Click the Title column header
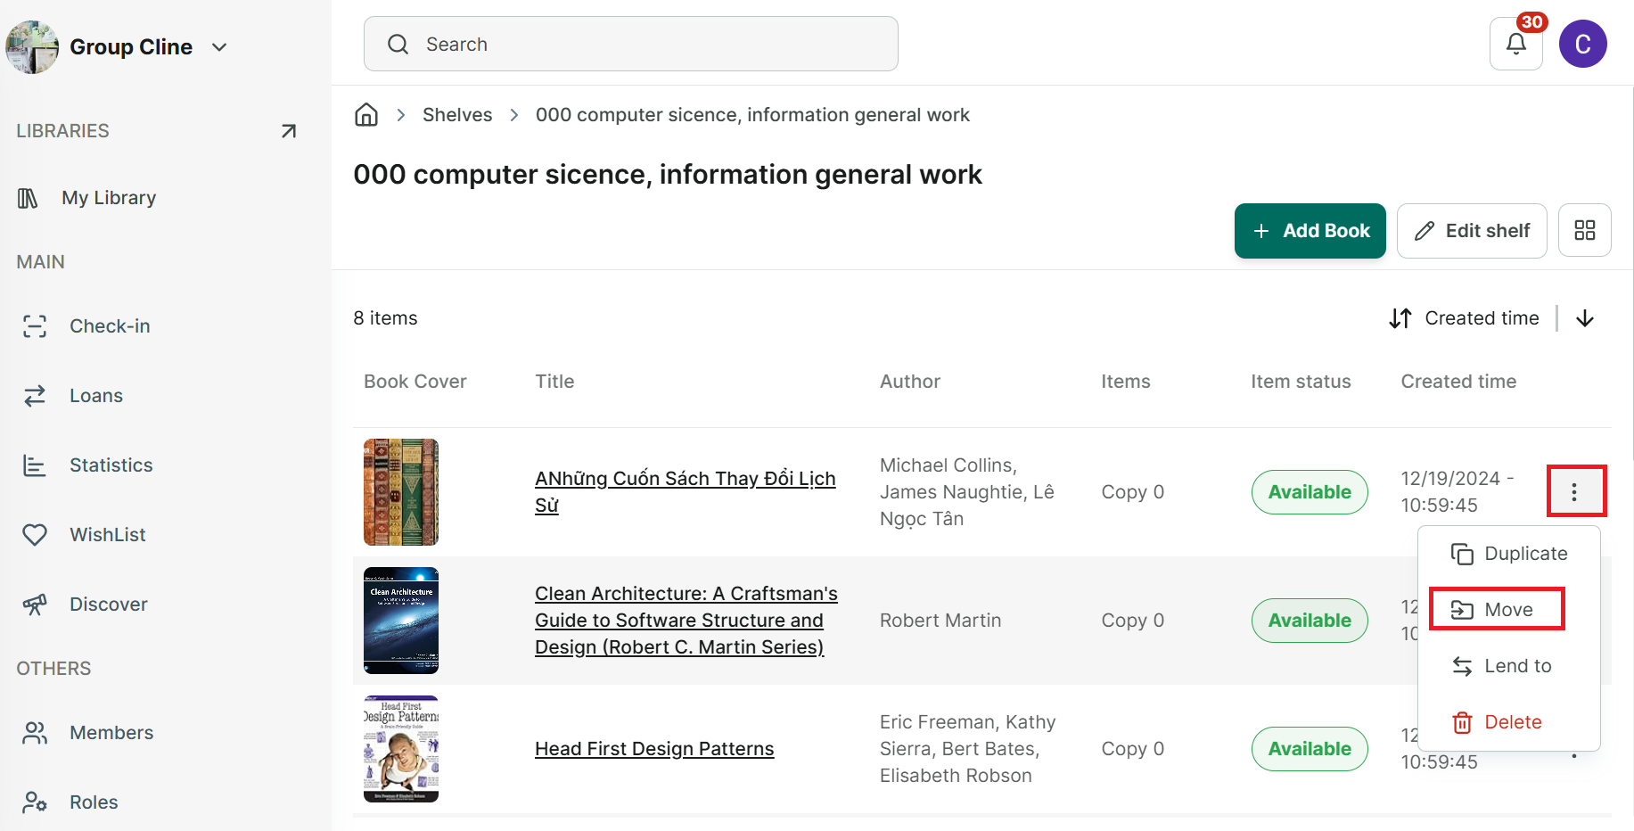 coord(554,382)
